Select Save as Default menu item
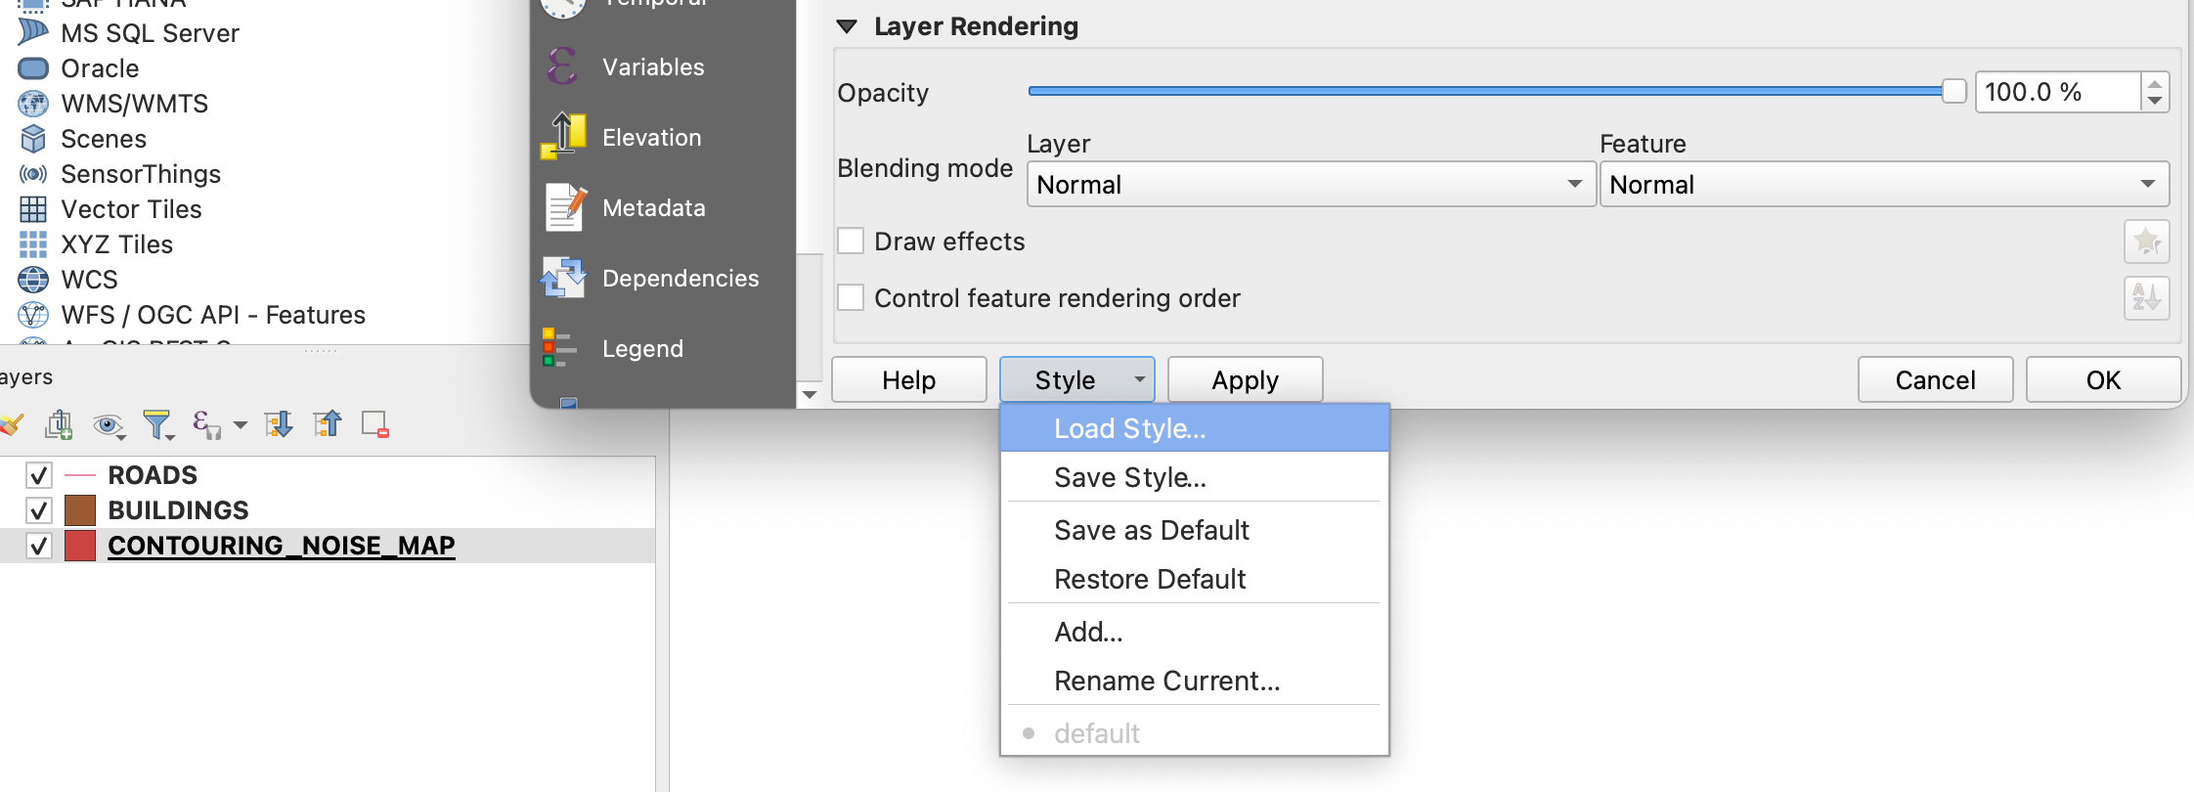 [x=1194, y=530]
